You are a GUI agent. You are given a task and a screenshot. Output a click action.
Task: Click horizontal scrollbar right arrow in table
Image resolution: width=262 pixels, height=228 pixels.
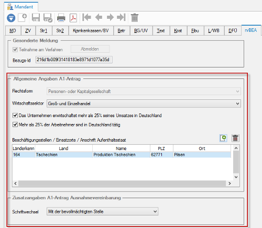click(230, 183)
